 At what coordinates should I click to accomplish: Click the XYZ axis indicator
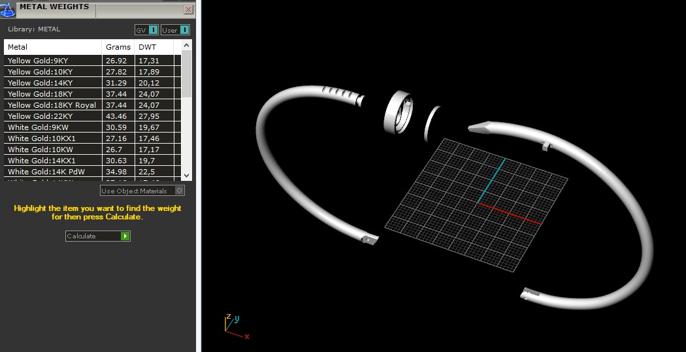point(237,327)
